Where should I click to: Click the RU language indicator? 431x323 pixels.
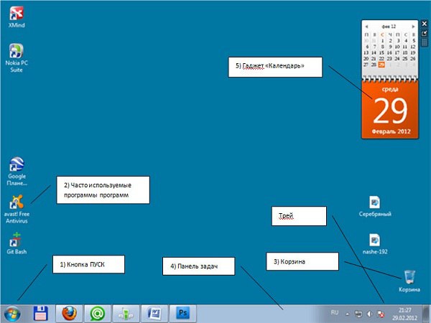pyautogui.click(x=335, y=312)
